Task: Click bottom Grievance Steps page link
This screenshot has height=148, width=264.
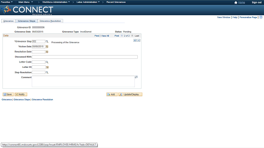Action: 22,99
